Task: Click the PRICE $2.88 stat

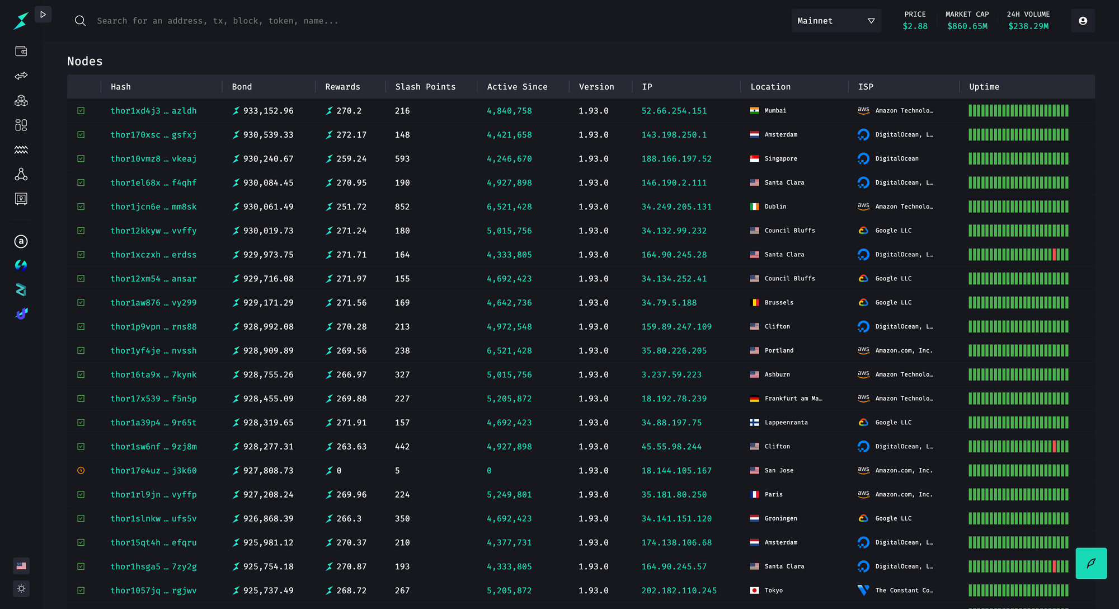Action: (x=915, y=21)
